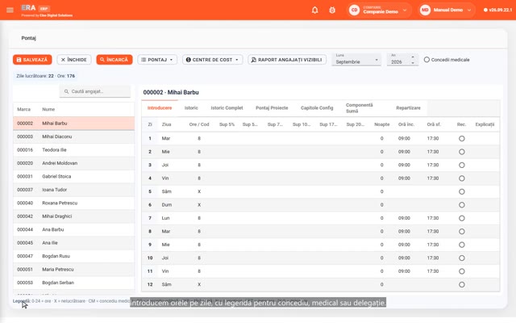Switch to the Introducere tab
Image resolution: width=516 pixels, height=323 pixels.
point(160,107)
